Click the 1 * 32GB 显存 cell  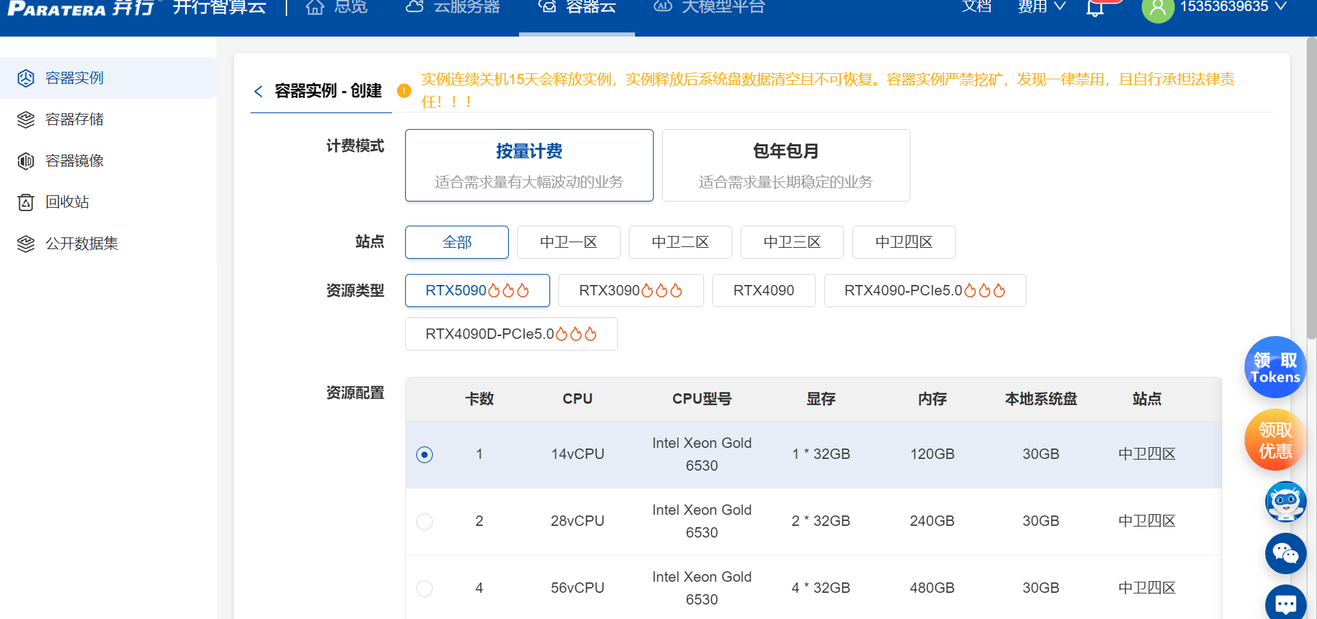821,454
